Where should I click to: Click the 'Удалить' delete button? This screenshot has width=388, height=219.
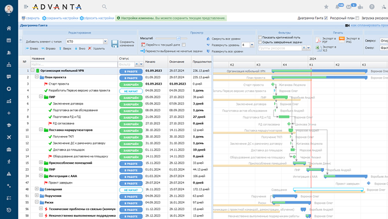click(96, 49)
